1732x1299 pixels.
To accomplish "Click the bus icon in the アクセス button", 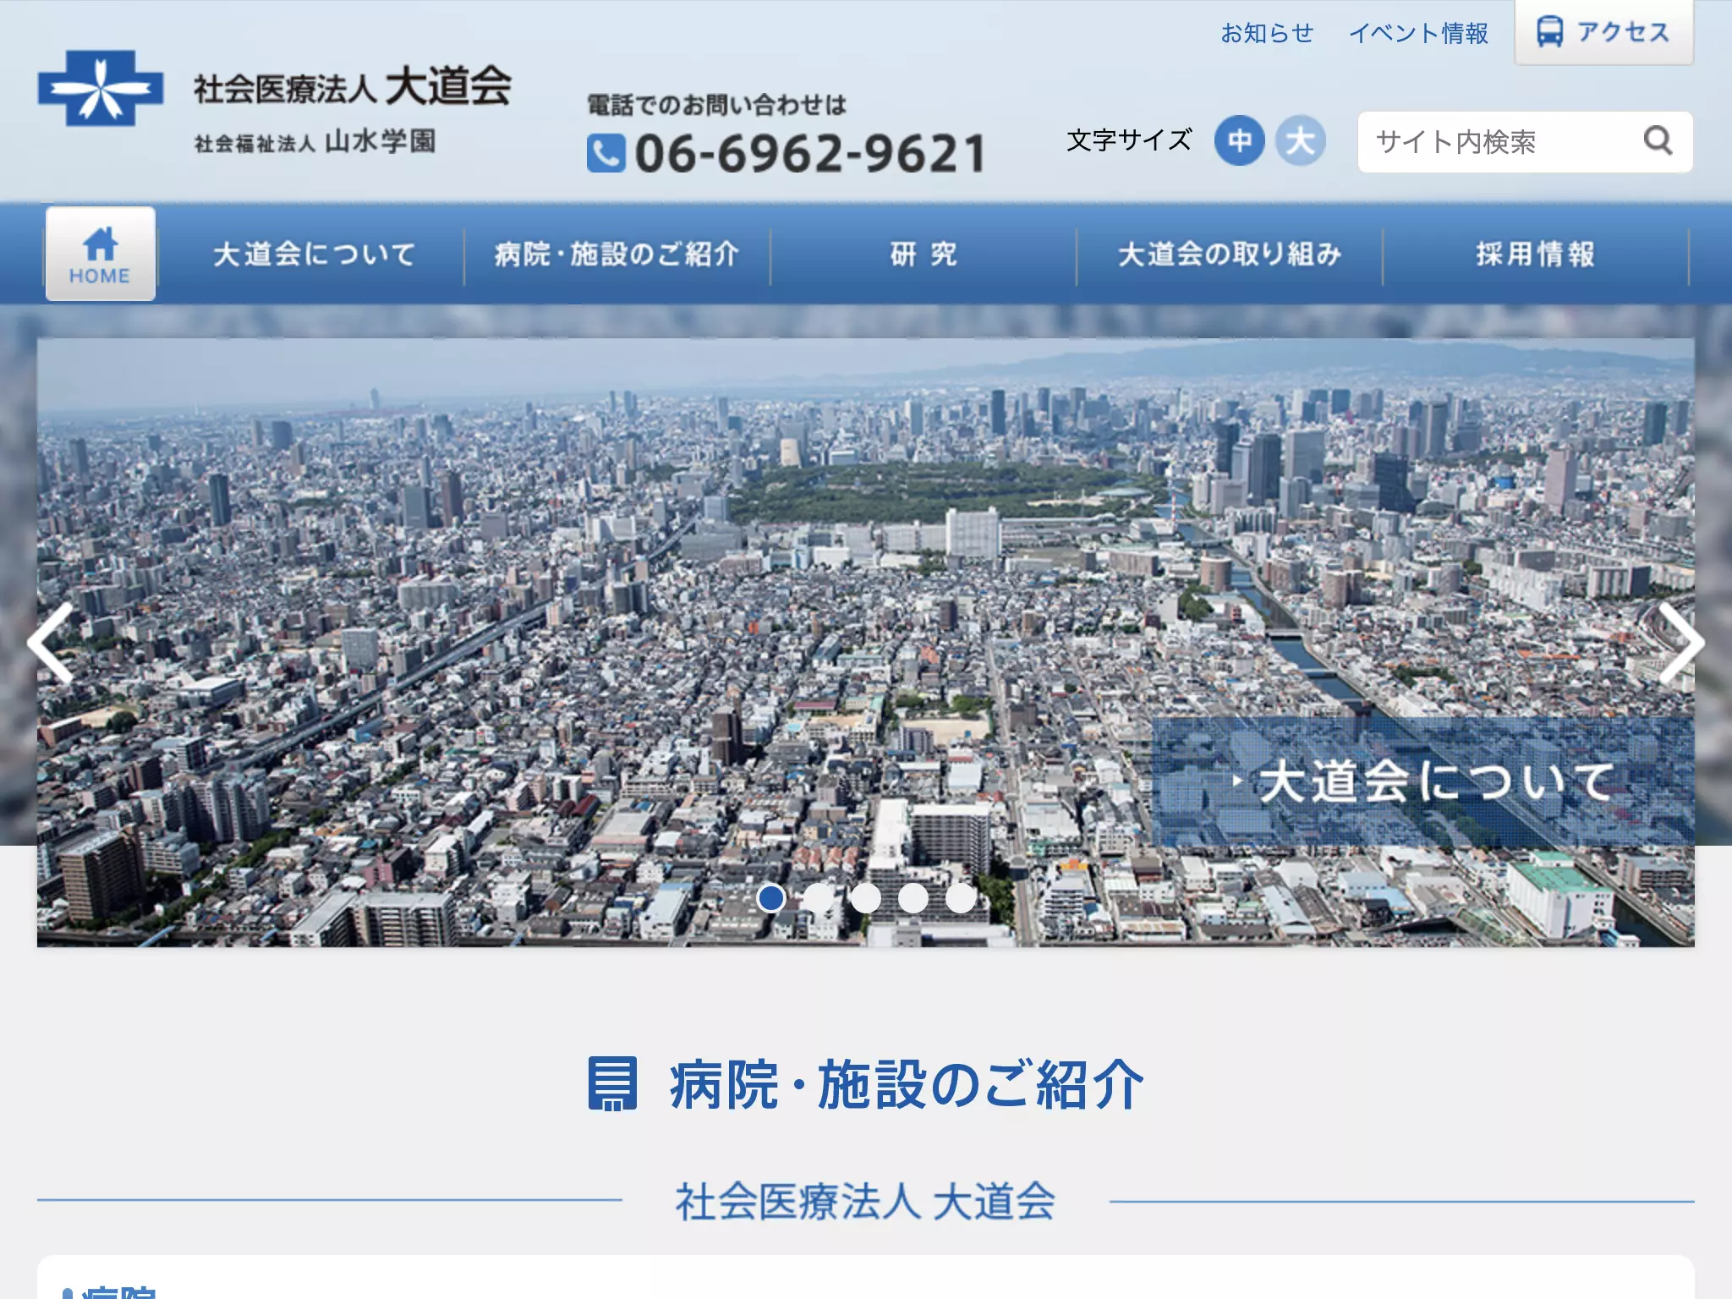I will 1549,33.
